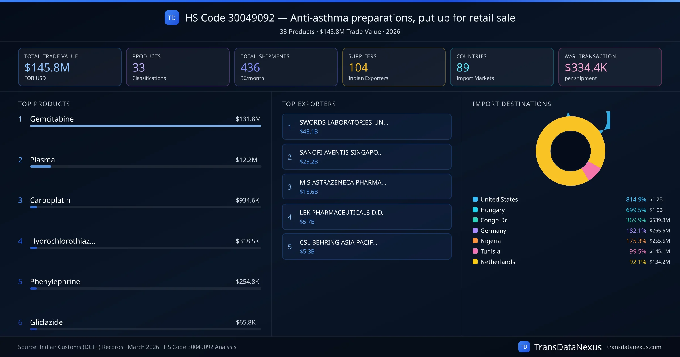Click the Germany purple legend square

coord(475,230)
